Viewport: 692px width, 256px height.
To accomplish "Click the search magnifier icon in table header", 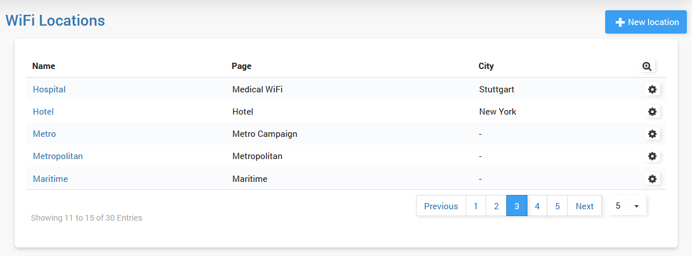I will tap(647, 66).
